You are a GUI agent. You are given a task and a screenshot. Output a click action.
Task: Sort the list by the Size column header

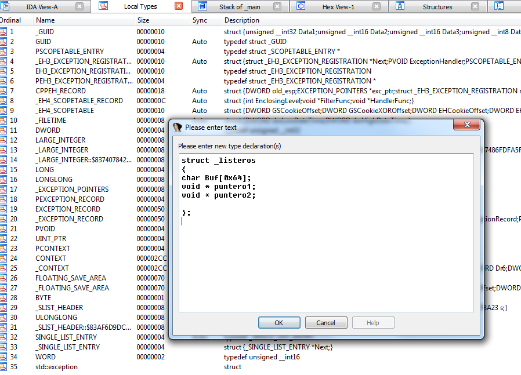[143, 20]
